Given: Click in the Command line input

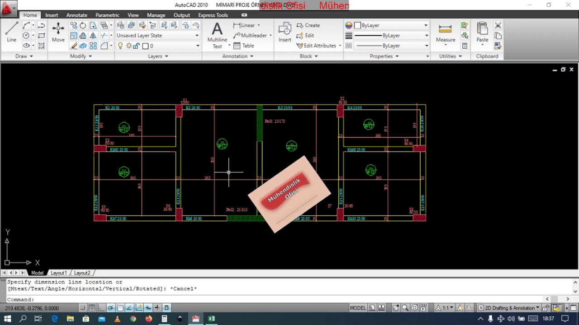Looking at the screenshot, I should tap(289, 299).
